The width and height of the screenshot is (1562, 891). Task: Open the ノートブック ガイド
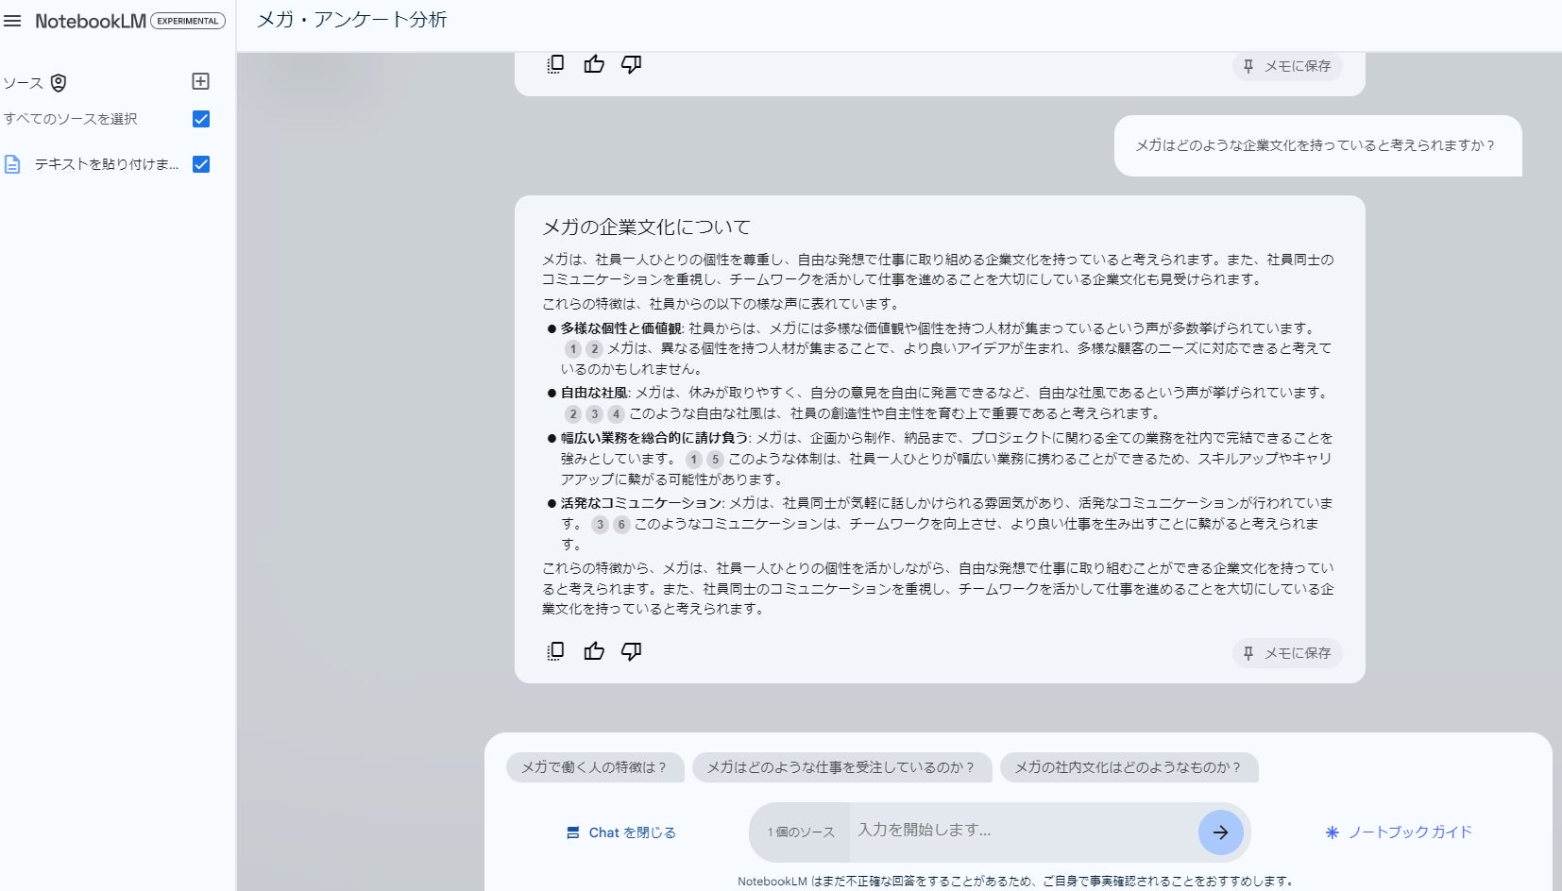[1399, 832]
